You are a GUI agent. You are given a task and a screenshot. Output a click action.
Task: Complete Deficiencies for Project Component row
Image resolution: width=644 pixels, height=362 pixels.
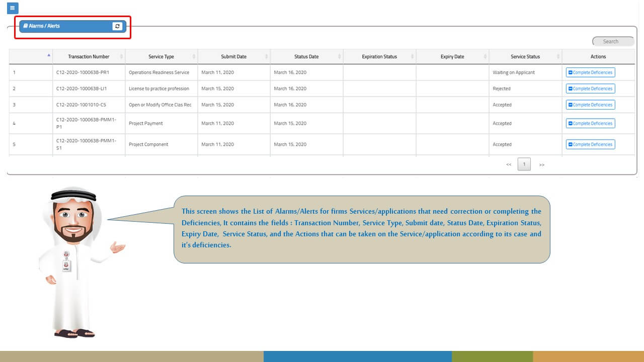(x=590, y=144)
